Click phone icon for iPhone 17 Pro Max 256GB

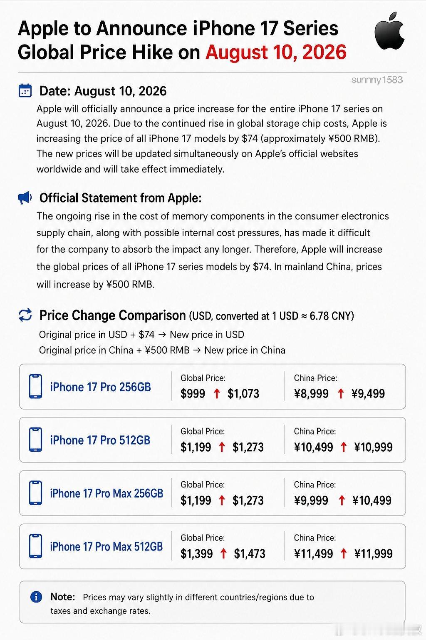pos(35,493)
